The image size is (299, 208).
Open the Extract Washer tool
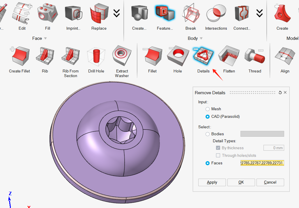(x=122, y=56)
